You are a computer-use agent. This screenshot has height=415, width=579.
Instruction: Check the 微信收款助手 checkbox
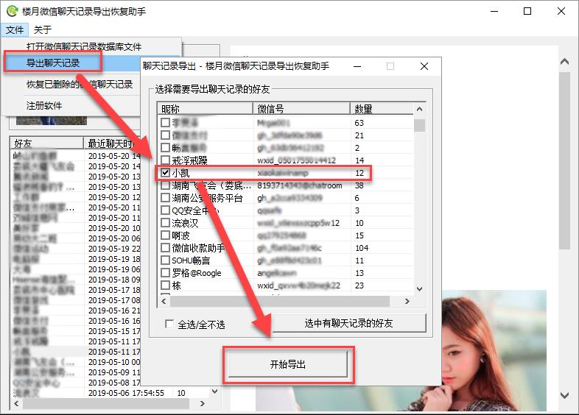coord(166,248)
